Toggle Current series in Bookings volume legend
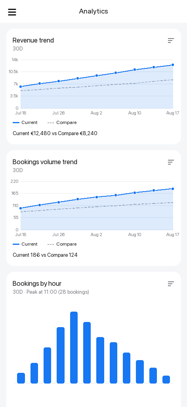The width and height of the screenshot is (187, 407). 25,244
